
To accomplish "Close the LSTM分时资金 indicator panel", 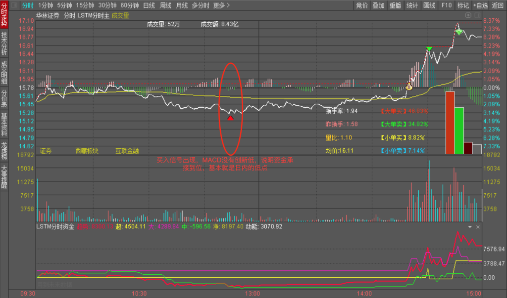I will (478, 227).
